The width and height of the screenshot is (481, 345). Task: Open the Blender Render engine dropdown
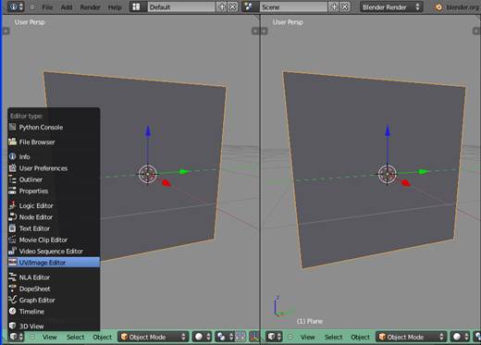[x=391, y=6]
